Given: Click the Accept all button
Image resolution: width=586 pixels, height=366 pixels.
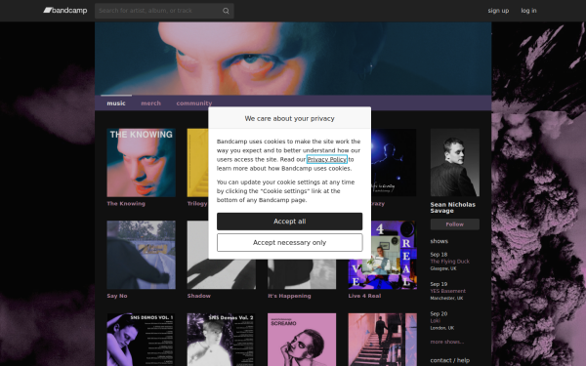Looking at the screenshot, I should point(290,222).
